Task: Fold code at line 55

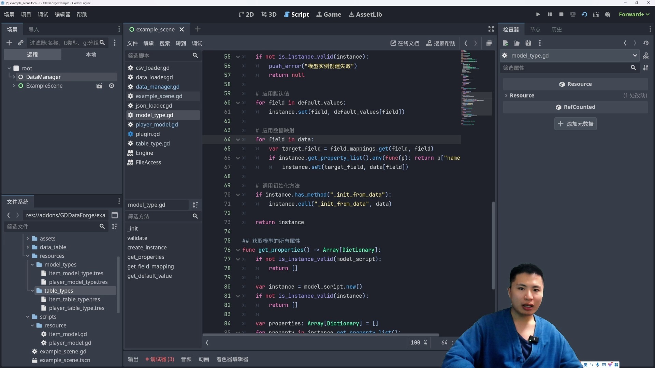Action: point(238,57)
